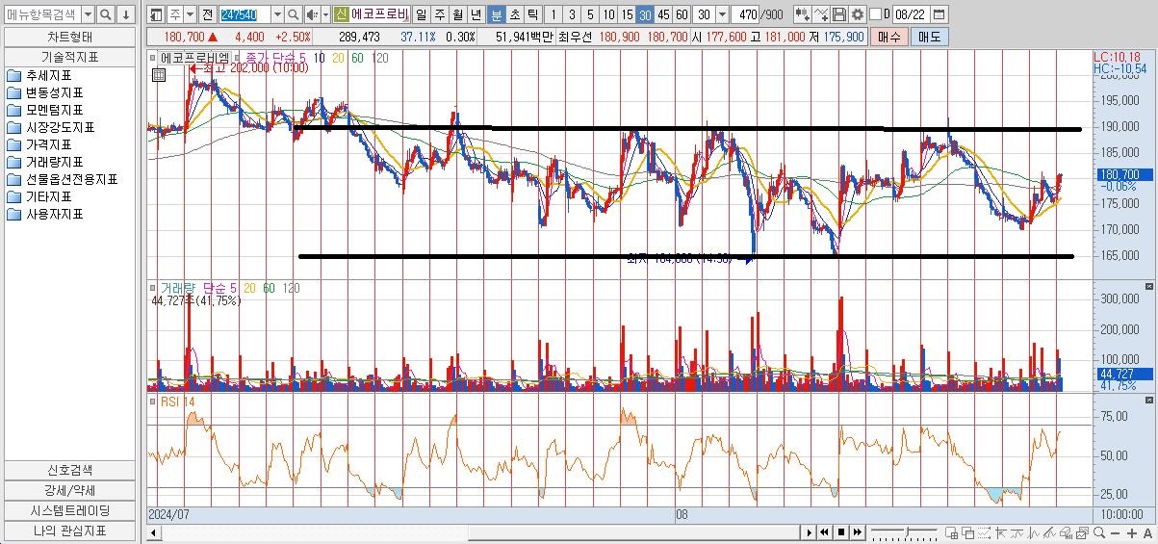Screen dimensions: 1158x544
Task: Click the stock code 247540 input field
Action: 245,14
